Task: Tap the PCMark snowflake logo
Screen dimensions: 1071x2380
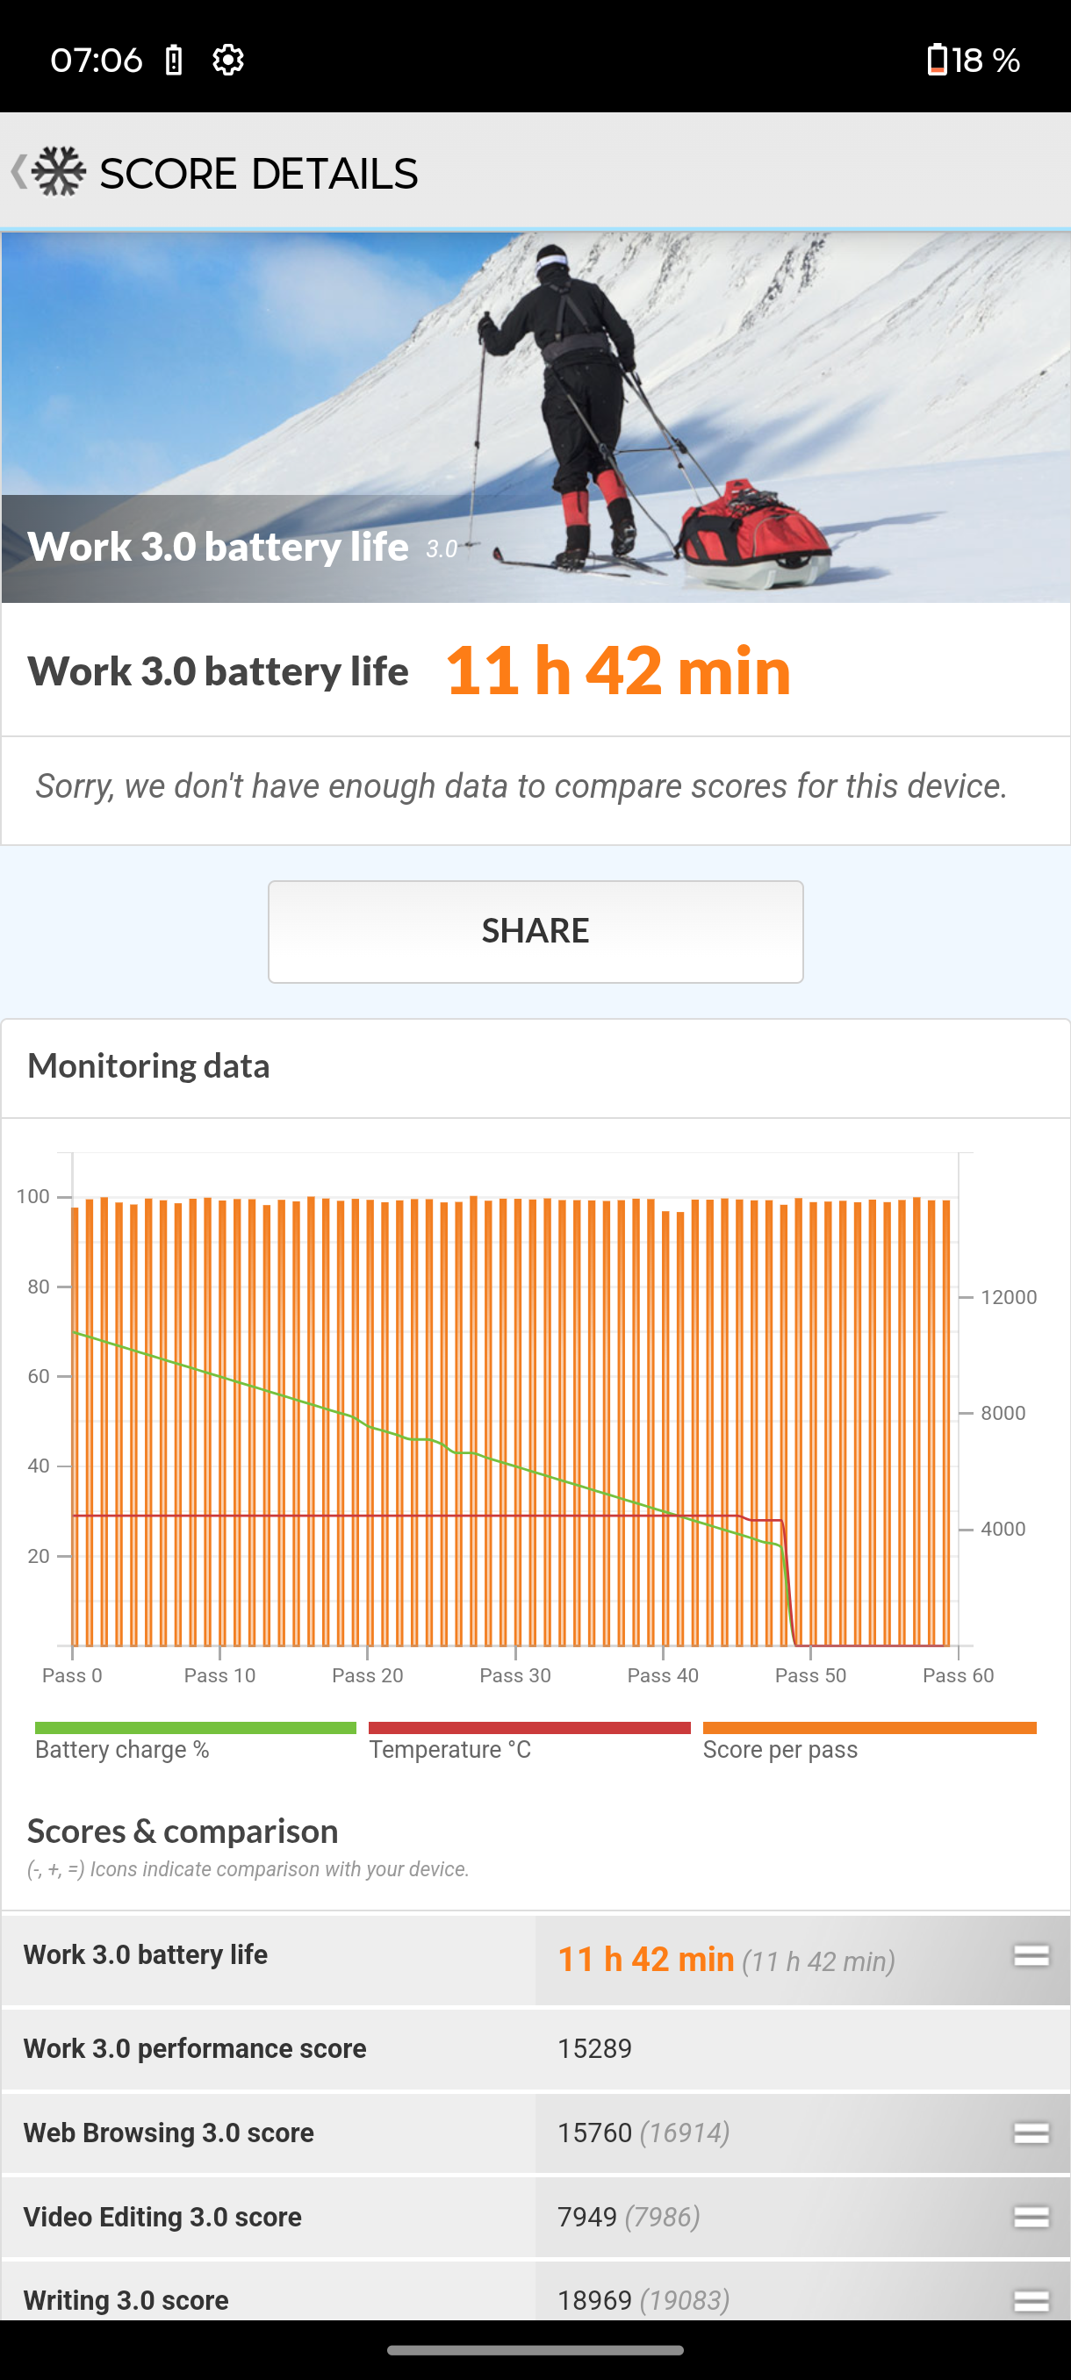Action: 59,172
